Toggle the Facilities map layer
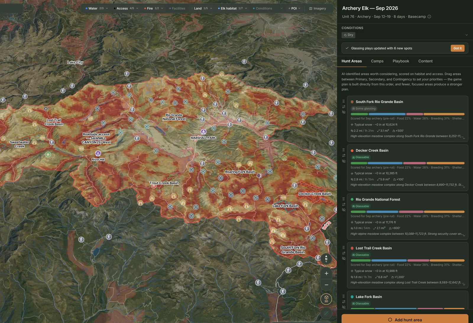The height and width of the screenshot is (323, 473). pyautogui.click(x=177, y=8)
